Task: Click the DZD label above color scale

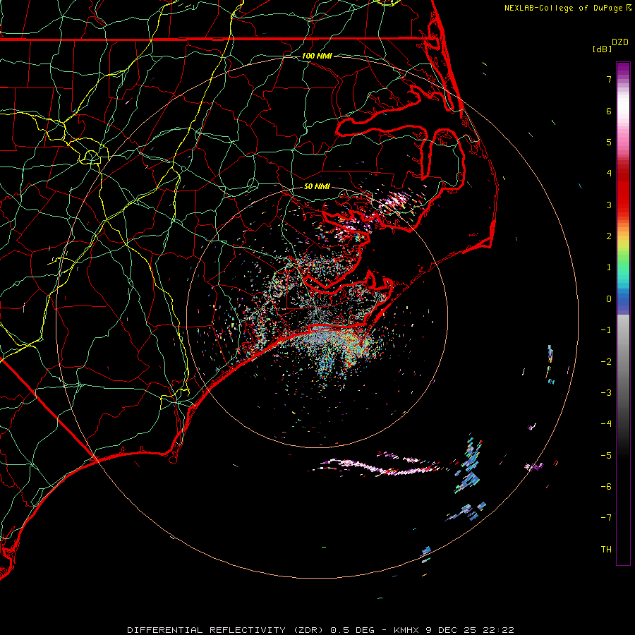Action: (x=620, y=42)
